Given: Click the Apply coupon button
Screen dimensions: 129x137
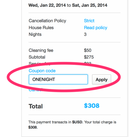Looking at the screenshot, I should pyautogui.click(x=101, y=79).
